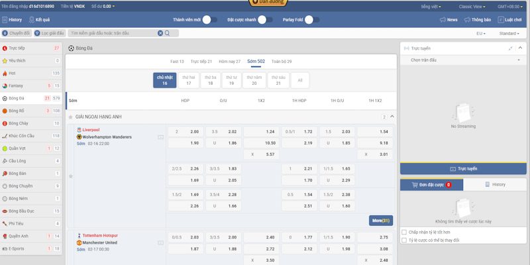The height and width of the screenshot is (265, 530).
Task: Click the magnifier search icon
Action: (167, 33)
